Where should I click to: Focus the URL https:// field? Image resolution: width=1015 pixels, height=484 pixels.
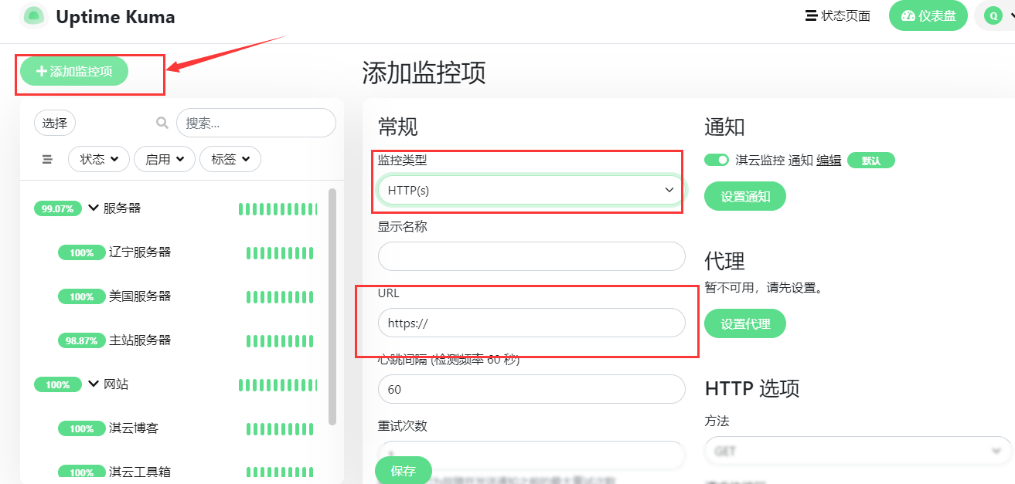531,323
